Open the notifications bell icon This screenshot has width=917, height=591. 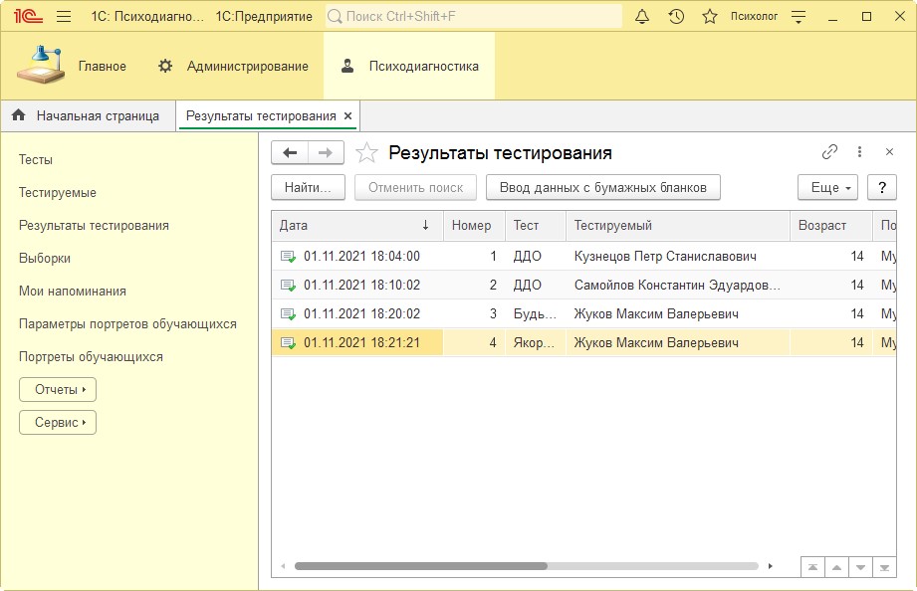642,17
